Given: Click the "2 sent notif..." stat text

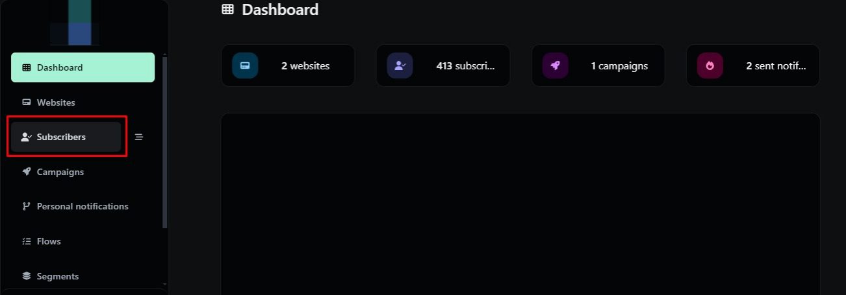Looking at the screenshot, I should [x=776, y=65].
